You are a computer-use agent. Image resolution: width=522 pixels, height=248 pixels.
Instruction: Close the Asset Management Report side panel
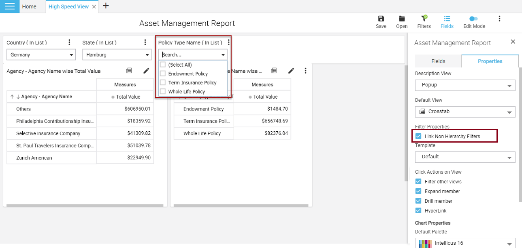click(513, 42)
